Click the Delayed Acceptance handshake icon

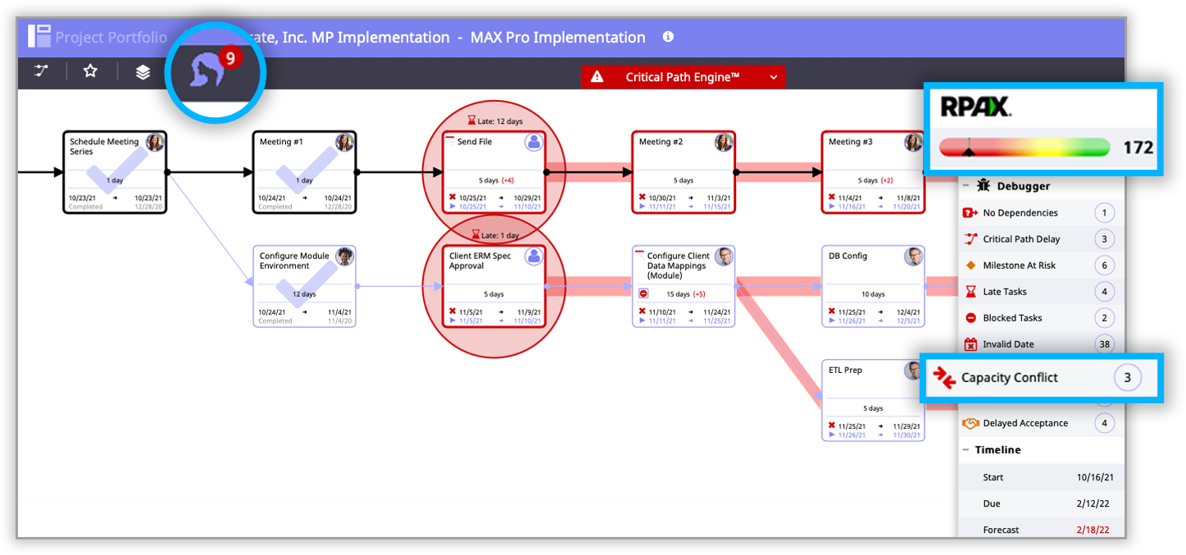coord(971,423)
